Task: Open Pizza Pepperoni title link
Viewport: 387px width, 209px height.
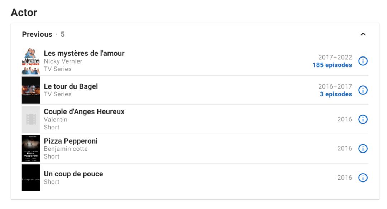Action: [x=71, y=141]
